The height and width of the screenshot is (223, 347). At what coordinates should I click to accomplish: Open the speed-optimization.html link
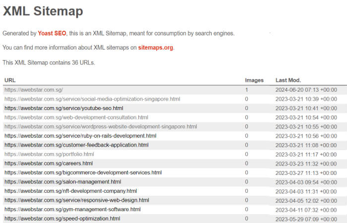(62, 219)
